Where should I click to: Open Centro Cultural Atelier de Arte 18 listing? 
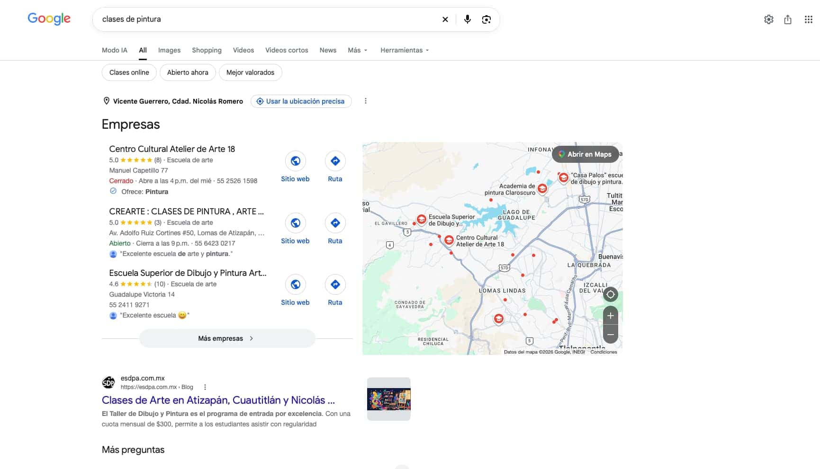(x=172, y=149)
